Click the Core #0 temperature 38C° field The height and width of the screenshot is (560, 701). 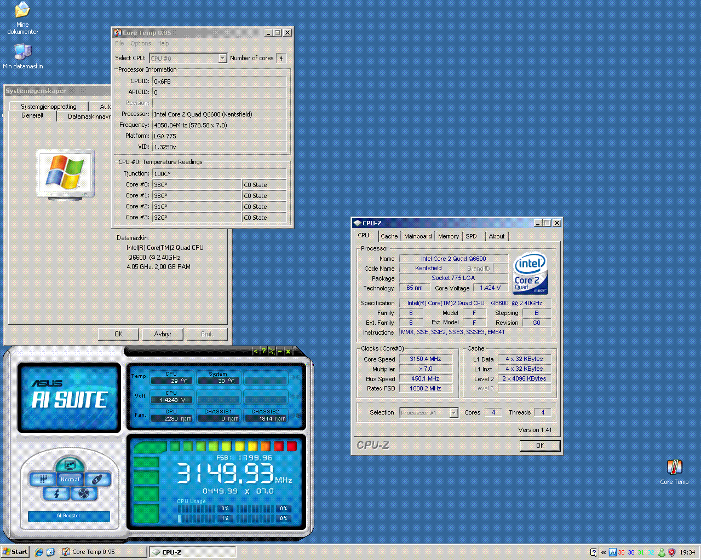[197, 185]
